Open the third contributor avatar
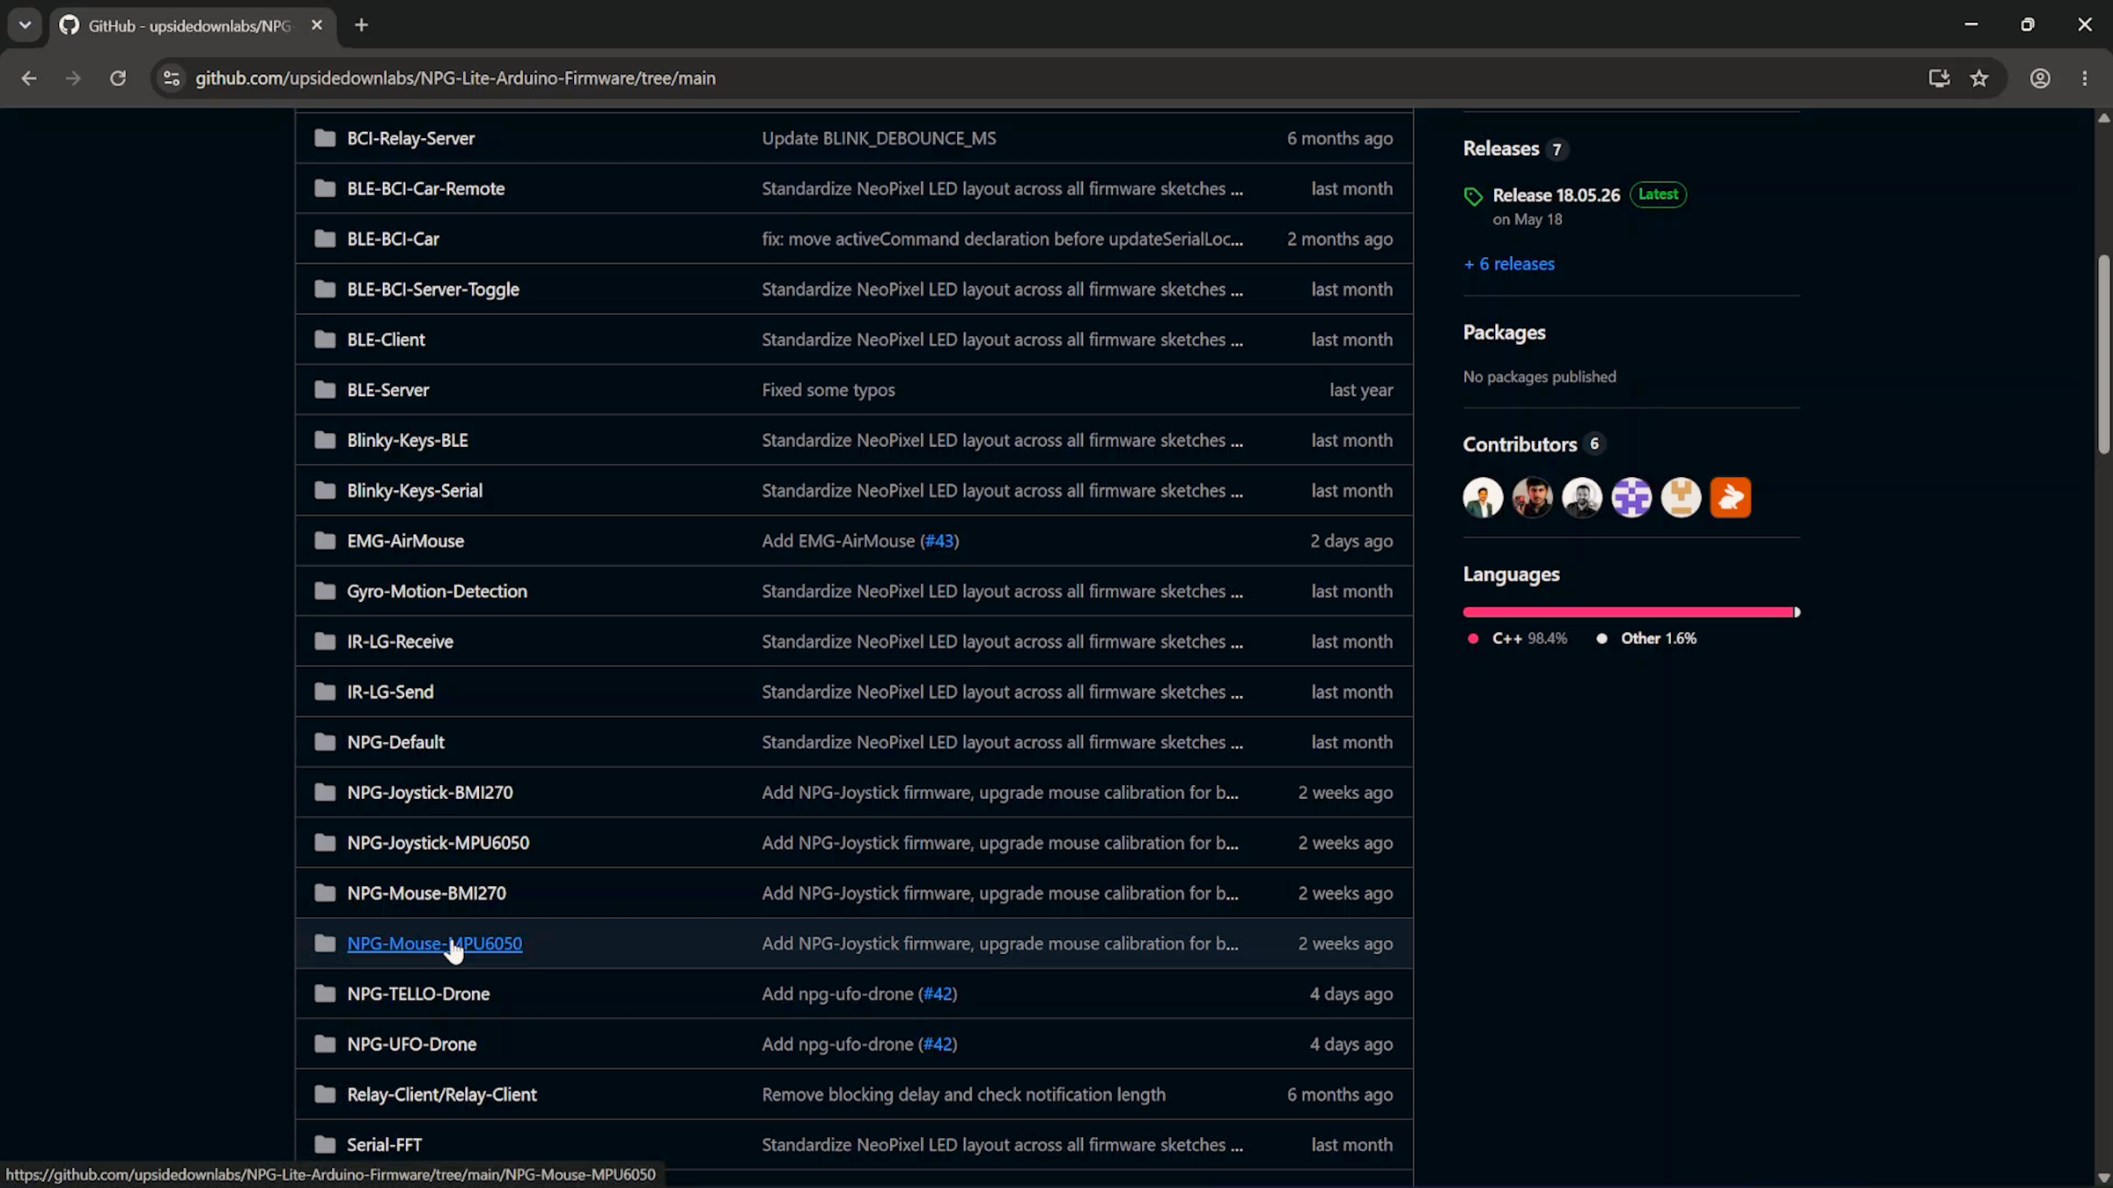2113x1188 pixels. (x=1581, y=497)
